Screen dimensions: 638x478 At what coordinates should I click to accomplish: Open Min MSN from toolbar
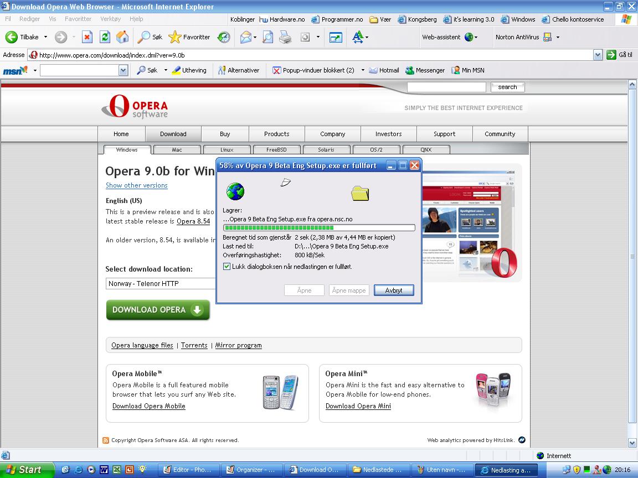pos(468,70)
